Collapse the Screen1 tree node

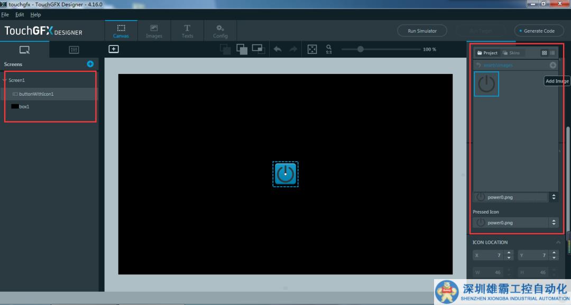point(5,80)
